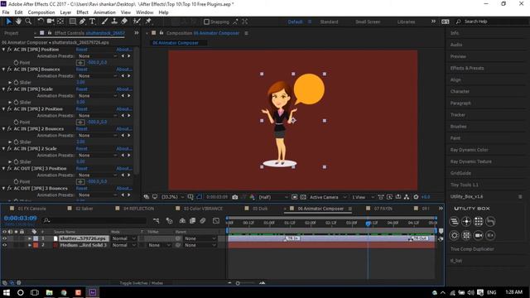Open magnification 33.3% dropdown
This screenshot has height=298, width=530.
pyautogui.click(x=172, y=197)
